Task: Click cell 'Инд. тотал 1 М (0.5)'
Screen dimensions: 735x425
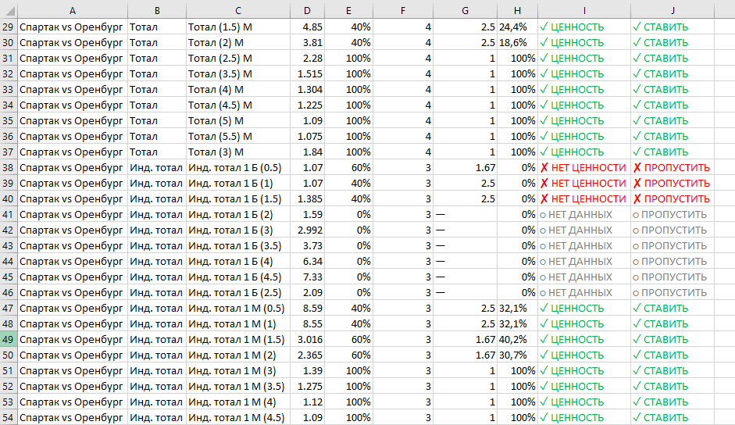Action: 236,308
